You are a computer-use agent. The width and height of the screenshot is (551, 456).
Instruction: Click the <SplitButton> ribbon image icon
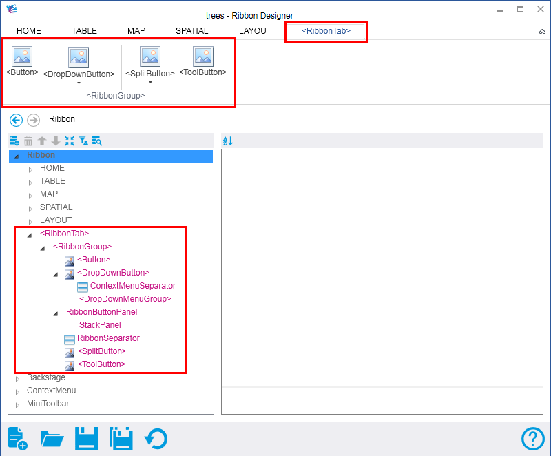(150, 56)
